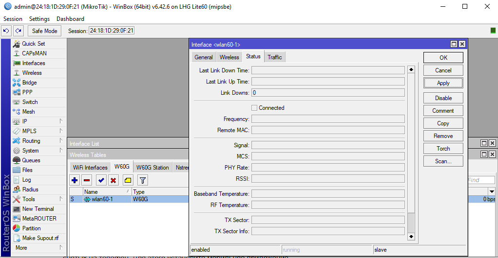Click the Apply button

[x=443, y=83]
